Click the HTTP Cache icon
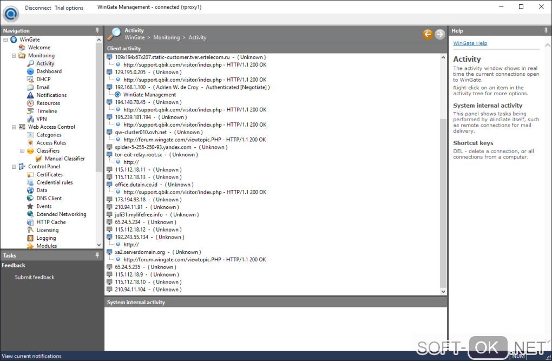 point(31,222)
